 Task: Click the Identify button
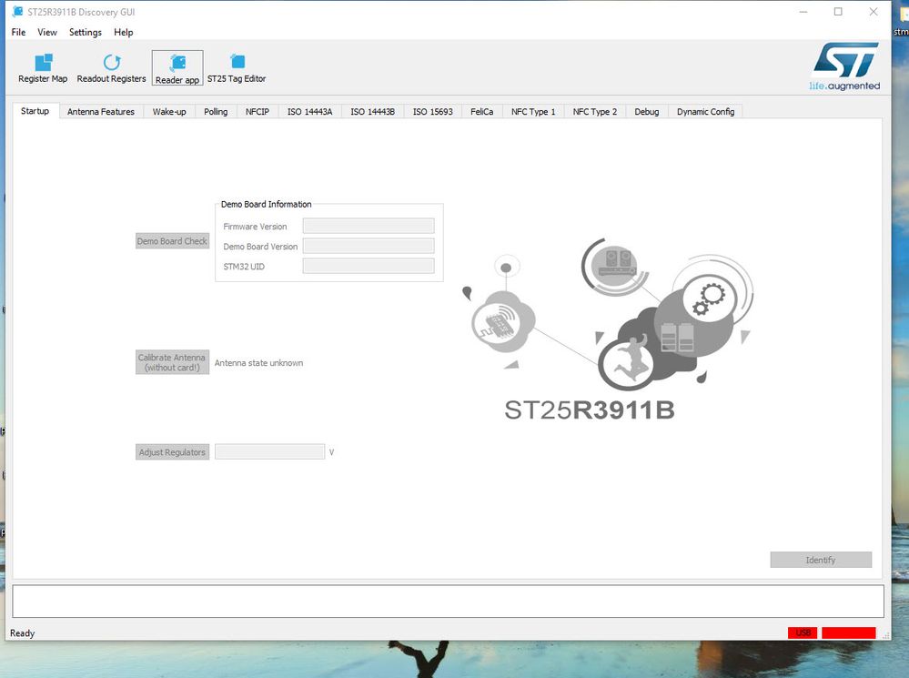(821, 560)
